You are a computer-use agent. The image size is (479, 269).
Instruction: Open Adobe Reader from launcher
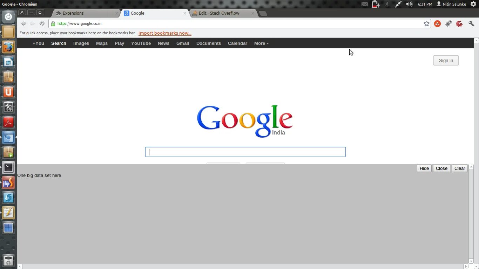8,122
